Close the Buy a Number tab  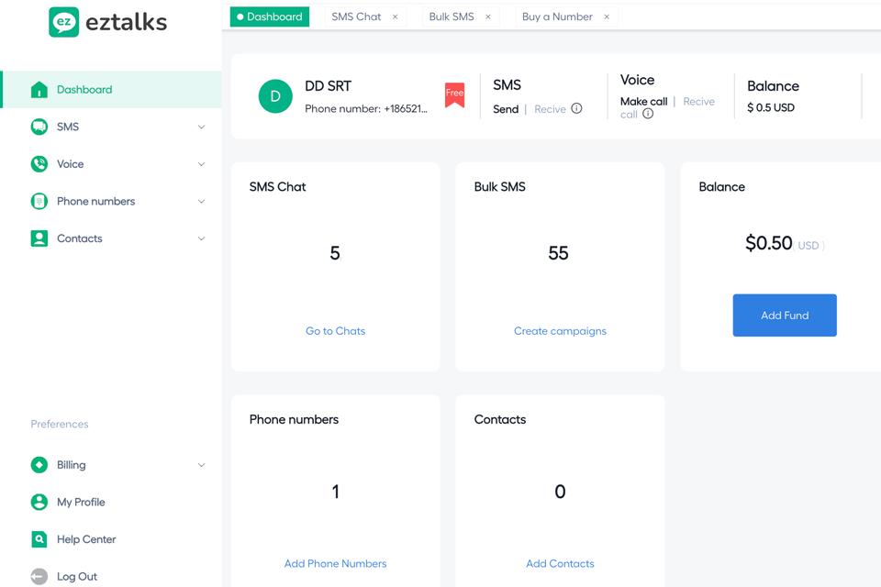607,17
